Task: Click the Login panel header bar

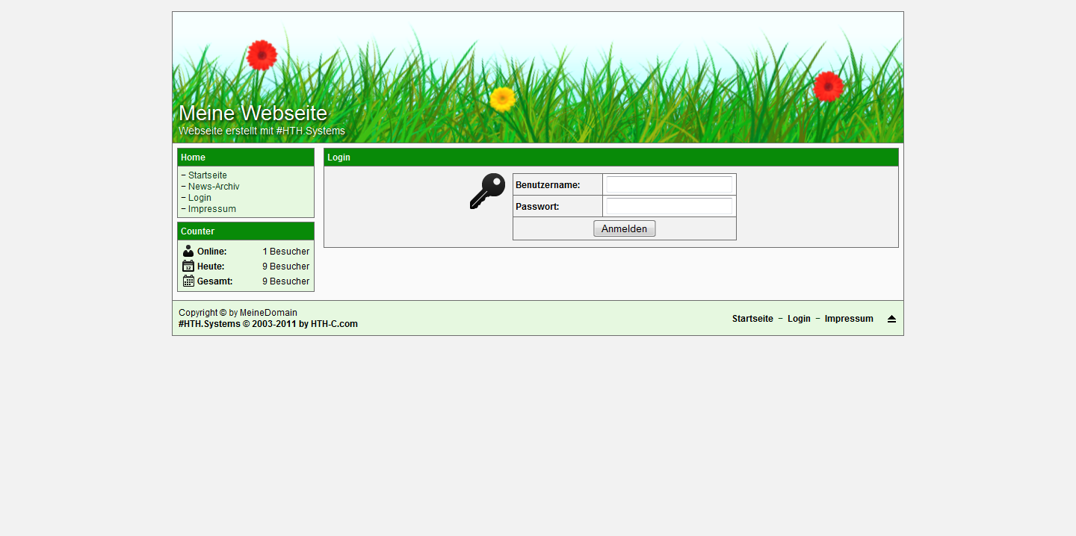Action: [611, 158]
